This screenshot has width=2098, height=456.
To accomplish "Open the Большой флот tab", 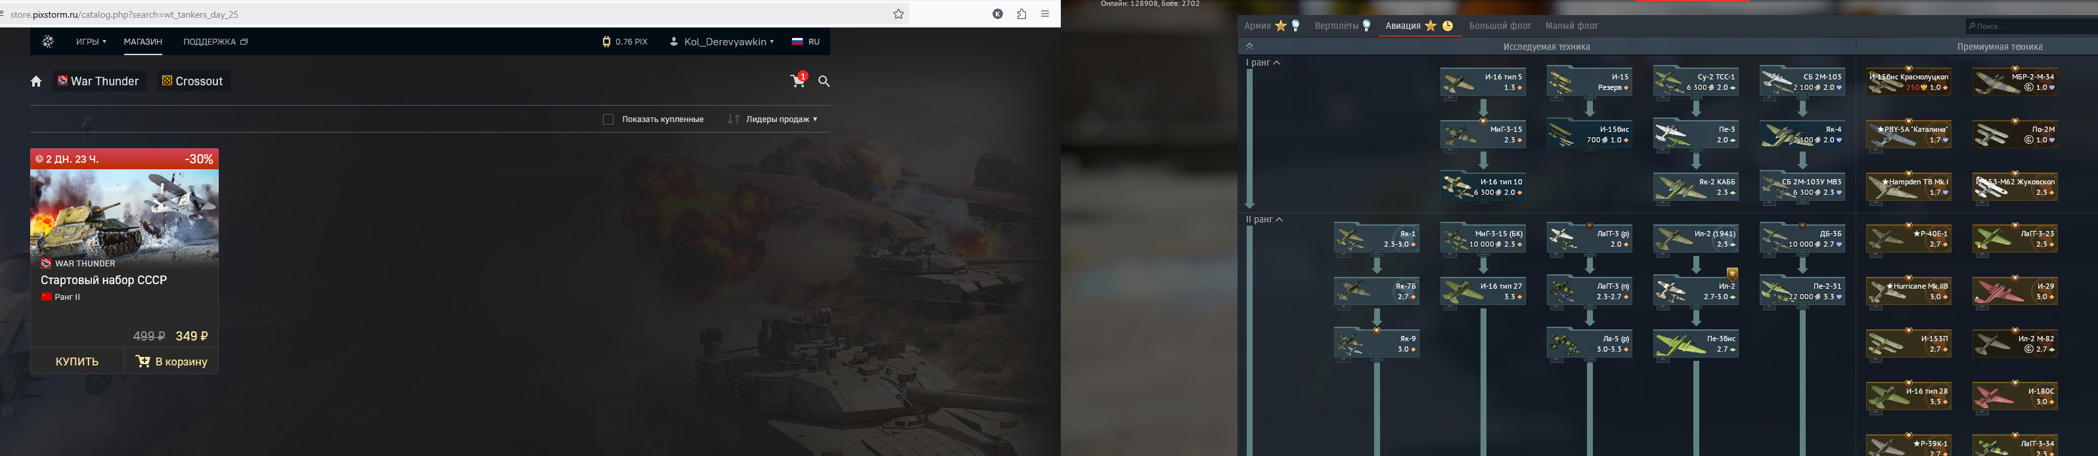I will [1500, 26].
